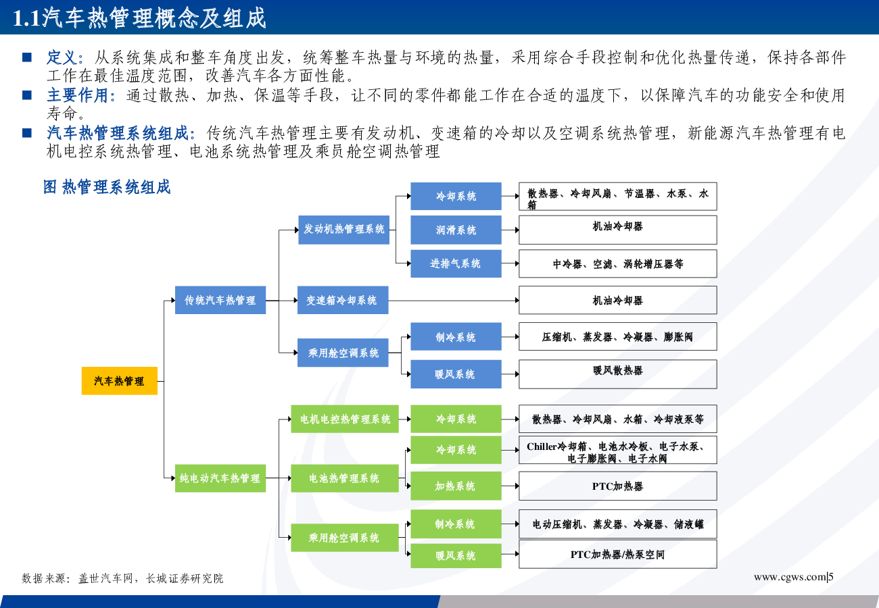Click the 中冷器、空滤、涡轮增压器等 component box

pyautogui.click(x=617, y=263)
